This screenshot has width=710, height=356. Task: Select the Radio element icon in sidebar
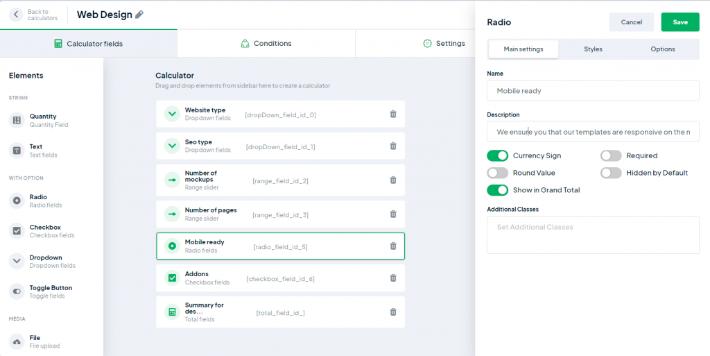(17, 201)
